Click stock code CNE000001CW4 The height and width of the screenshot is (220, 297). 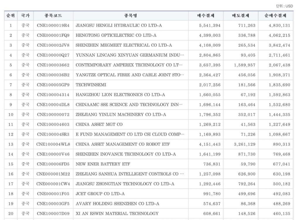point(53,184)
